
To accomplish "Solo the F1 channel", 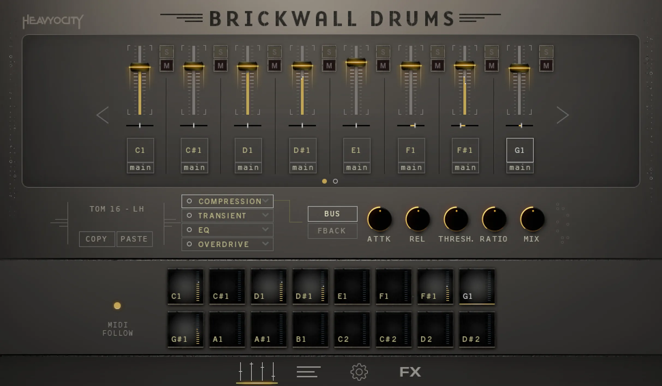I will click(x=438, y=52).
